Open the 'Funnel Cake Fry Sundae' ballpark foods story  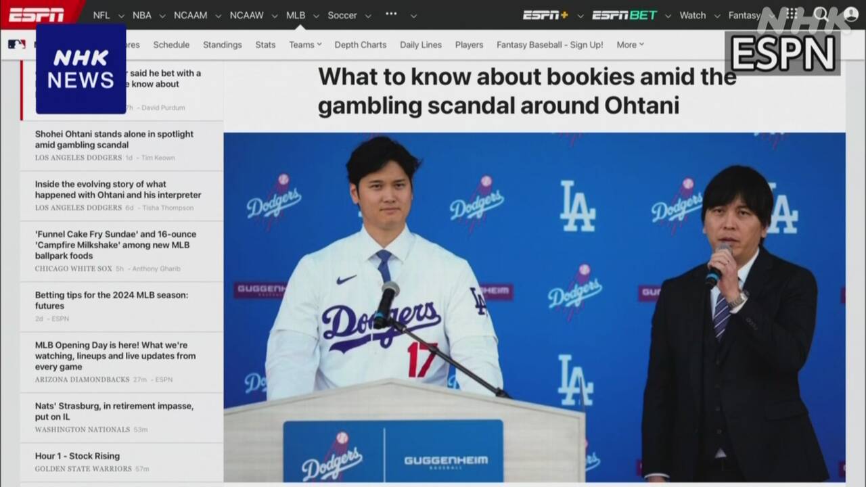(116, 245)
